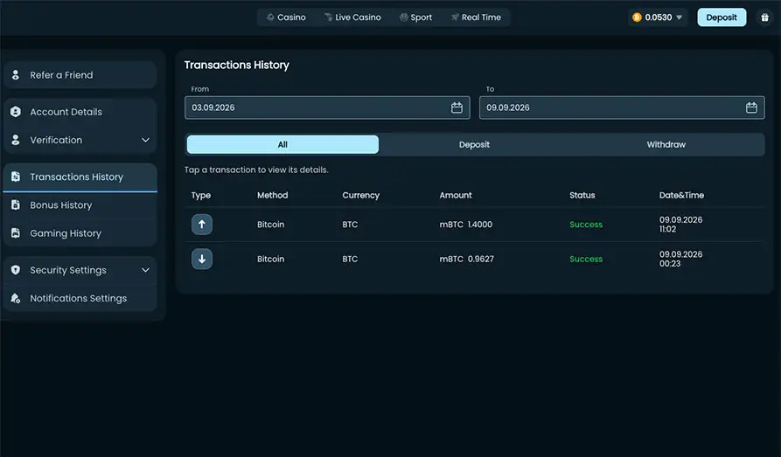The height and width of the screenshot is (457, 781).
Task: Click Success status of the 00:23 transaction
Action: 586,259
